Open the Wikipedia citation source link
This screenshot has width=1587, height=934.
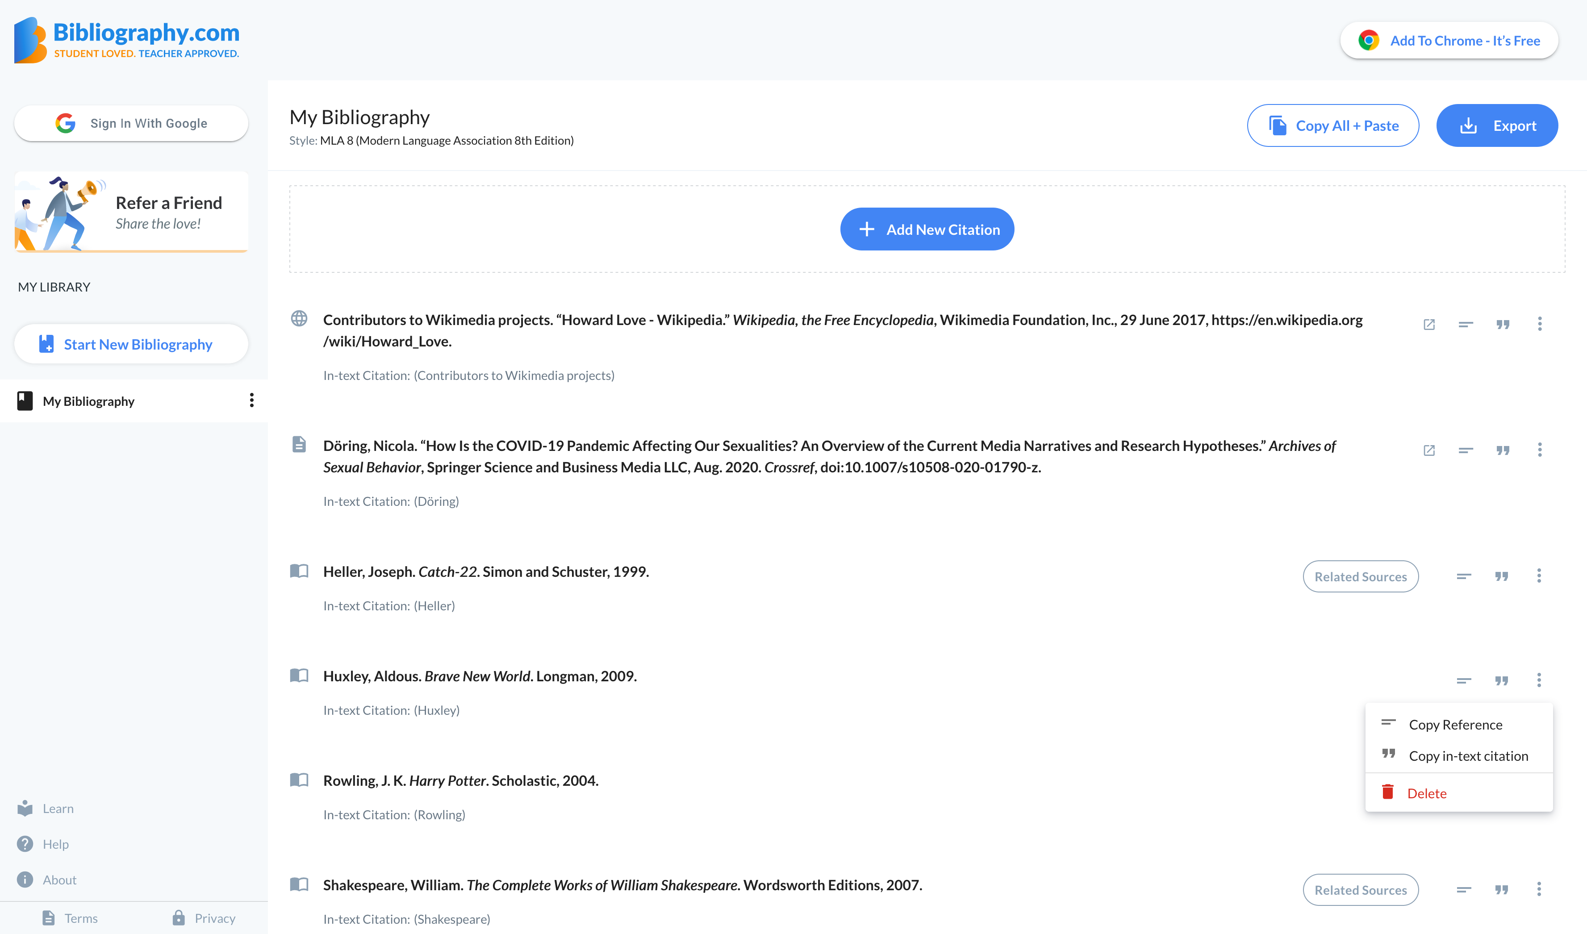pyautogui.click(x=1429, y=324)
